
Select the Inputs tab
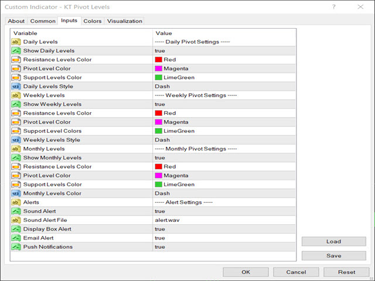[69, 20]
